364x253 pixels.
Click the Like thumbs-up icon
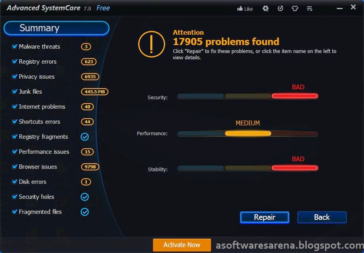pos(240,9)
